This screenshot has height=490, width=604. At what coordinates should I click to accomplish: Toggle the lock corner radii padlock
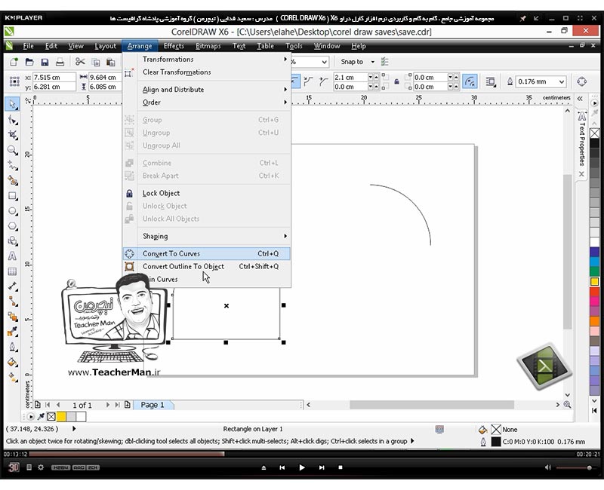click(396, 81)
